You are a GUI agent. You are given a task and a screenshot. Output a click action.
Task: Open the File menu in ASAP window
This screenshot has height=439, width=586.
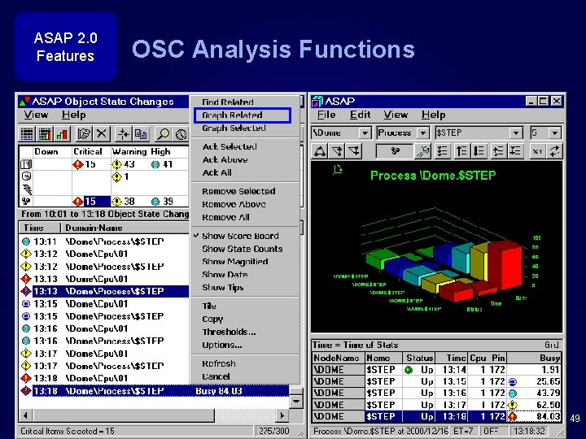326,115
